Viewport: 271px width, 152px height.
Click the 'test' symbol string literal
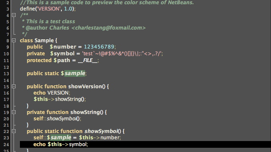122,54
